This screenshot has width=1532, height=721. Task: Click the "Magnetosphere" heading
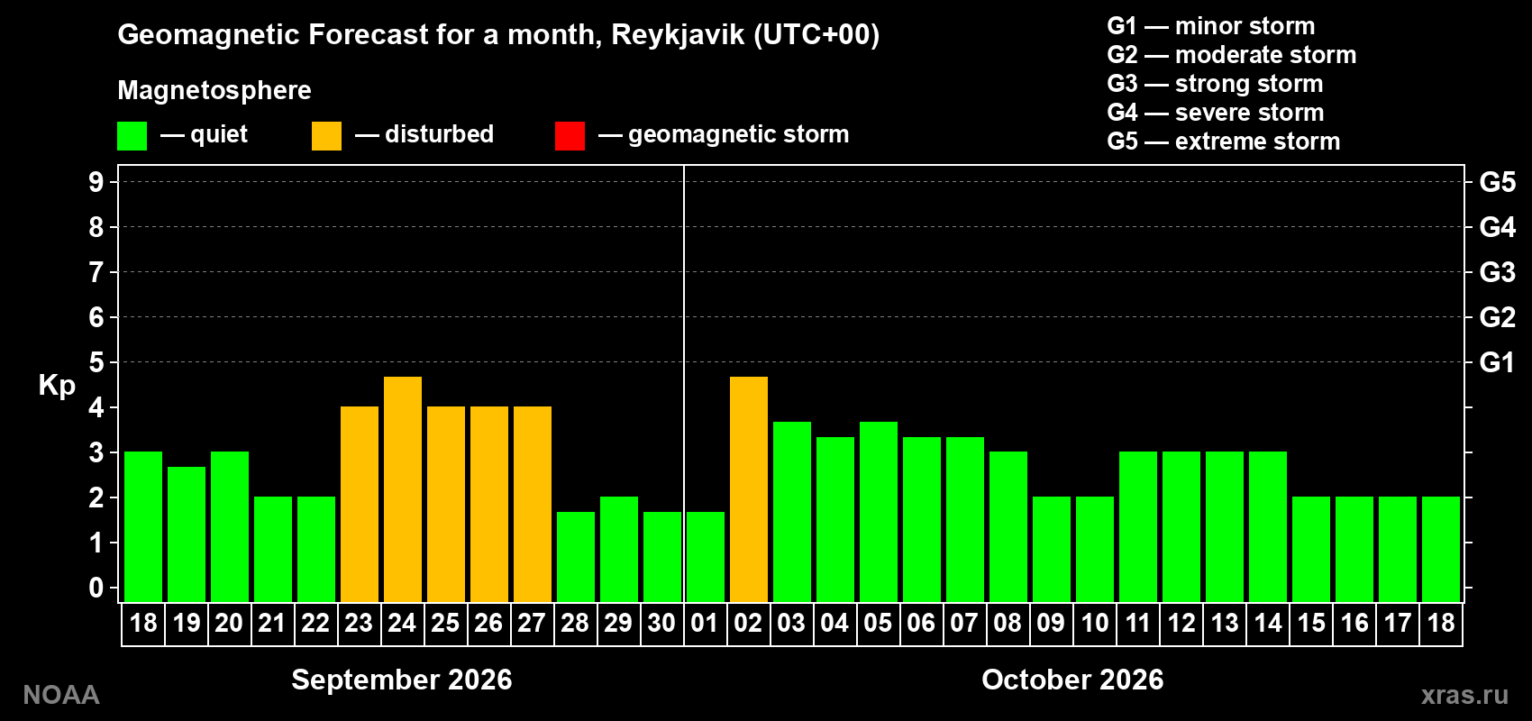[x=214, y=90]
